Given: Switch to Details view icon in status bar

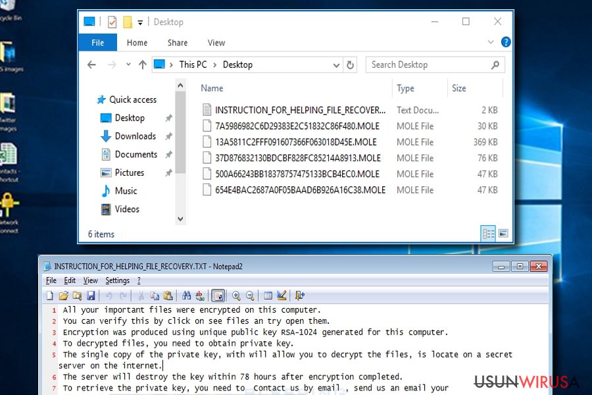Looking at the screenshot, I should 488,234.
